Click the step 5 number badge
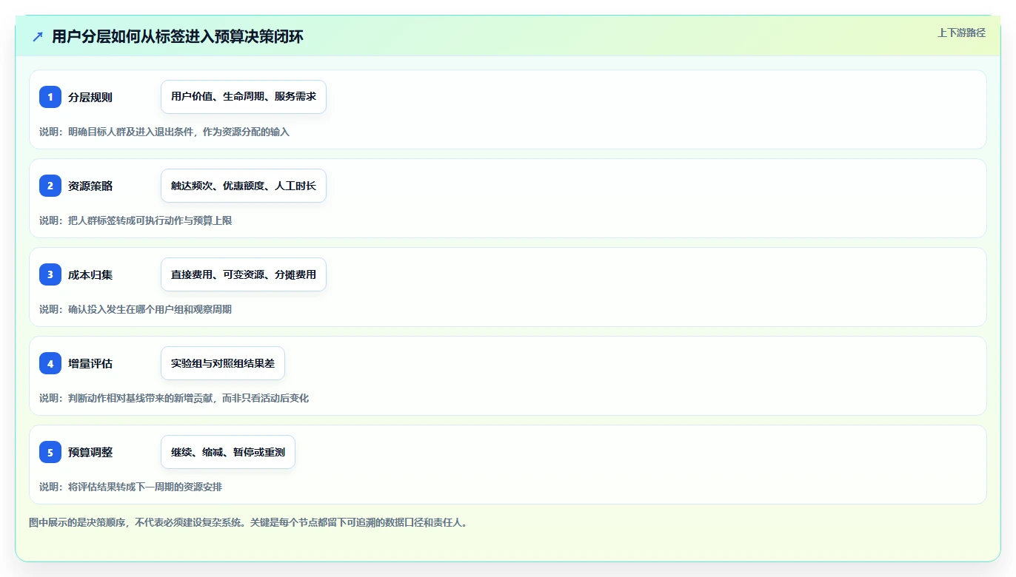 pyautogui.click(x=50, y=452)
